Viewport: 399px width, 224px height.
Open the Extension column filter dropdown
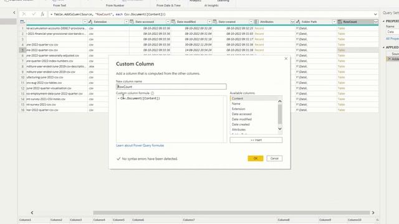[126, 22]
